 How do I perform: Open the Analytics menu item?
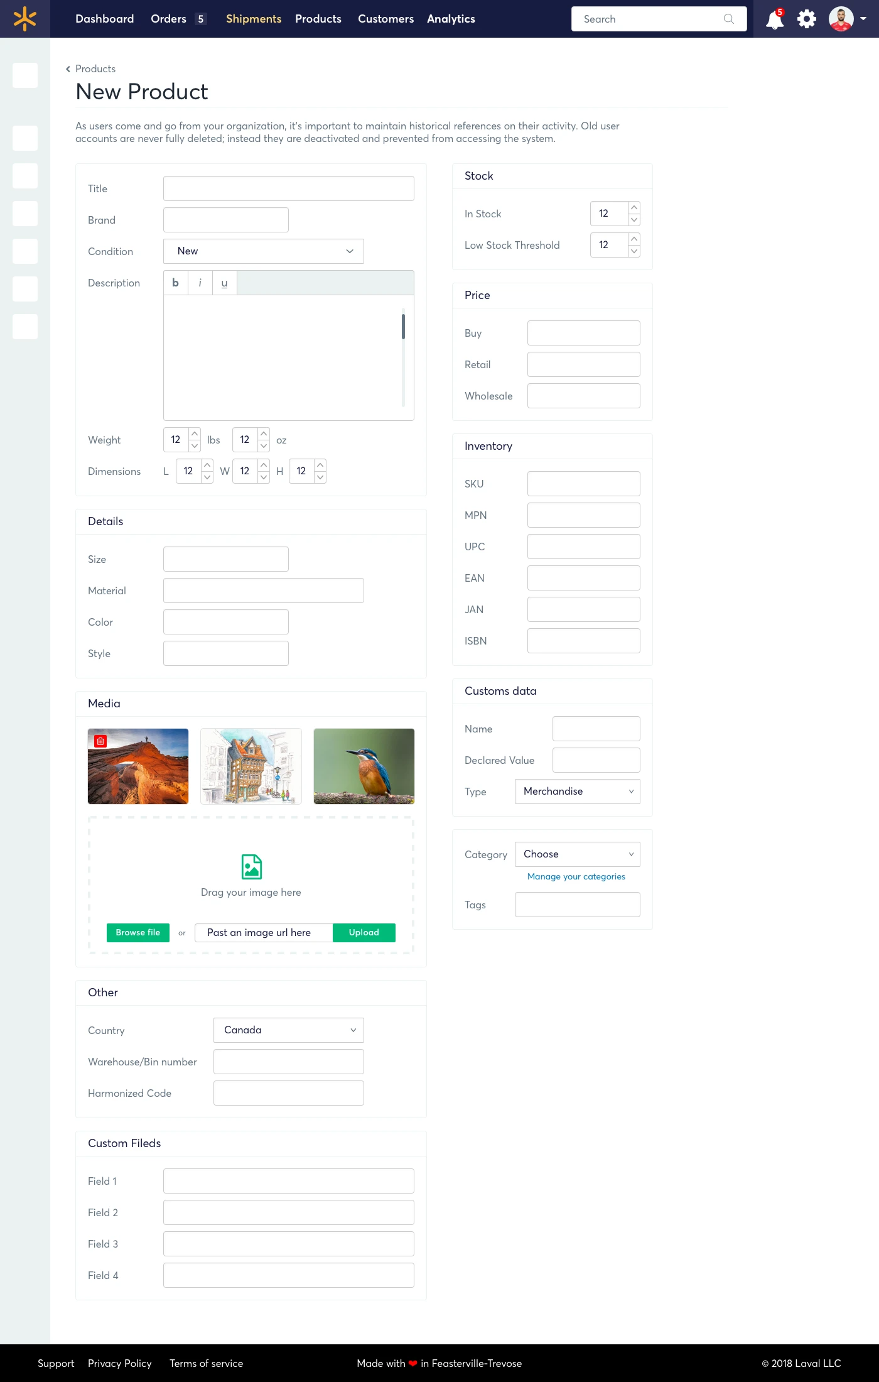coord(451,19)
